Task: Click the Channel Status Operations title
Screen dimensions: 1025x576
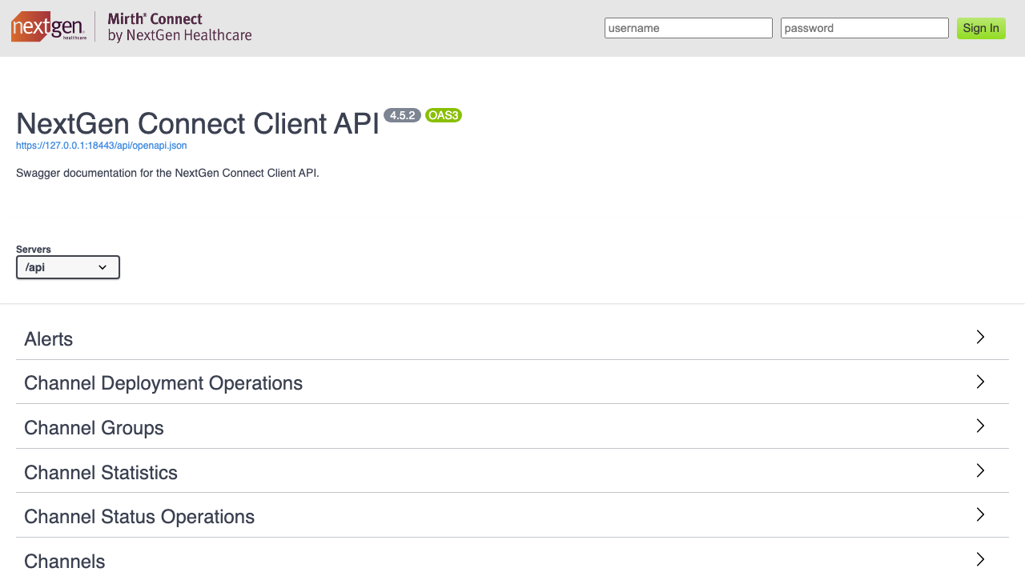Action: click(139, 517)
